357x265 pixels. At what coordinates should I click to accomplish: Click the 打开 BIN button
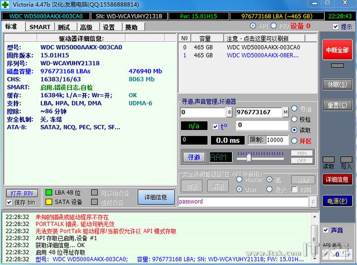point(22,193)
